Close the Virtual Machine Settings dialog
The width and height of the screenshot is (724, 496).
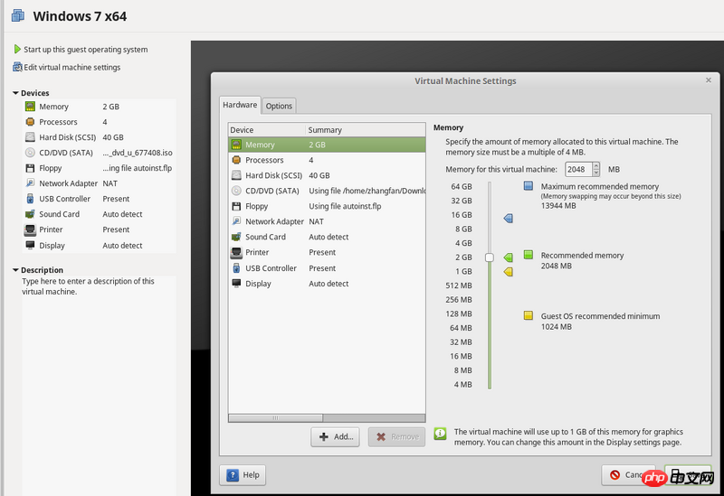pos(709,80)
